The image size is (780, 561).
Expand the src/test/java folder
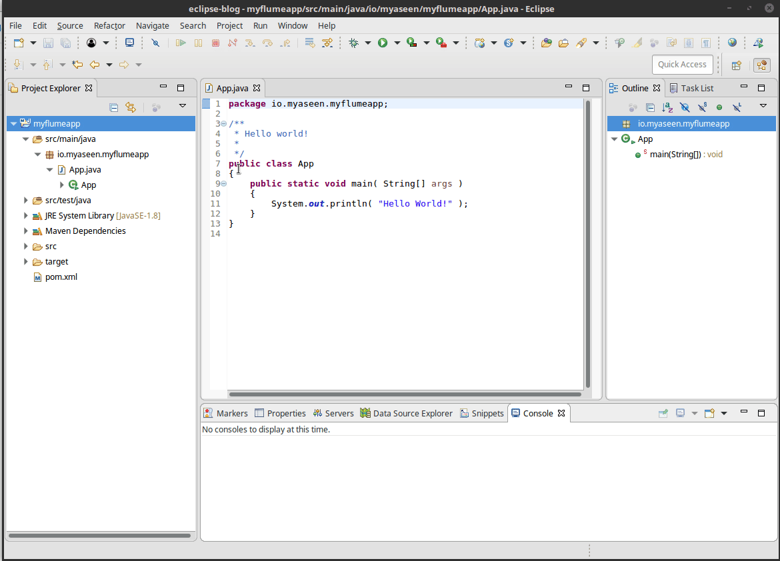[x=25, y=200]
